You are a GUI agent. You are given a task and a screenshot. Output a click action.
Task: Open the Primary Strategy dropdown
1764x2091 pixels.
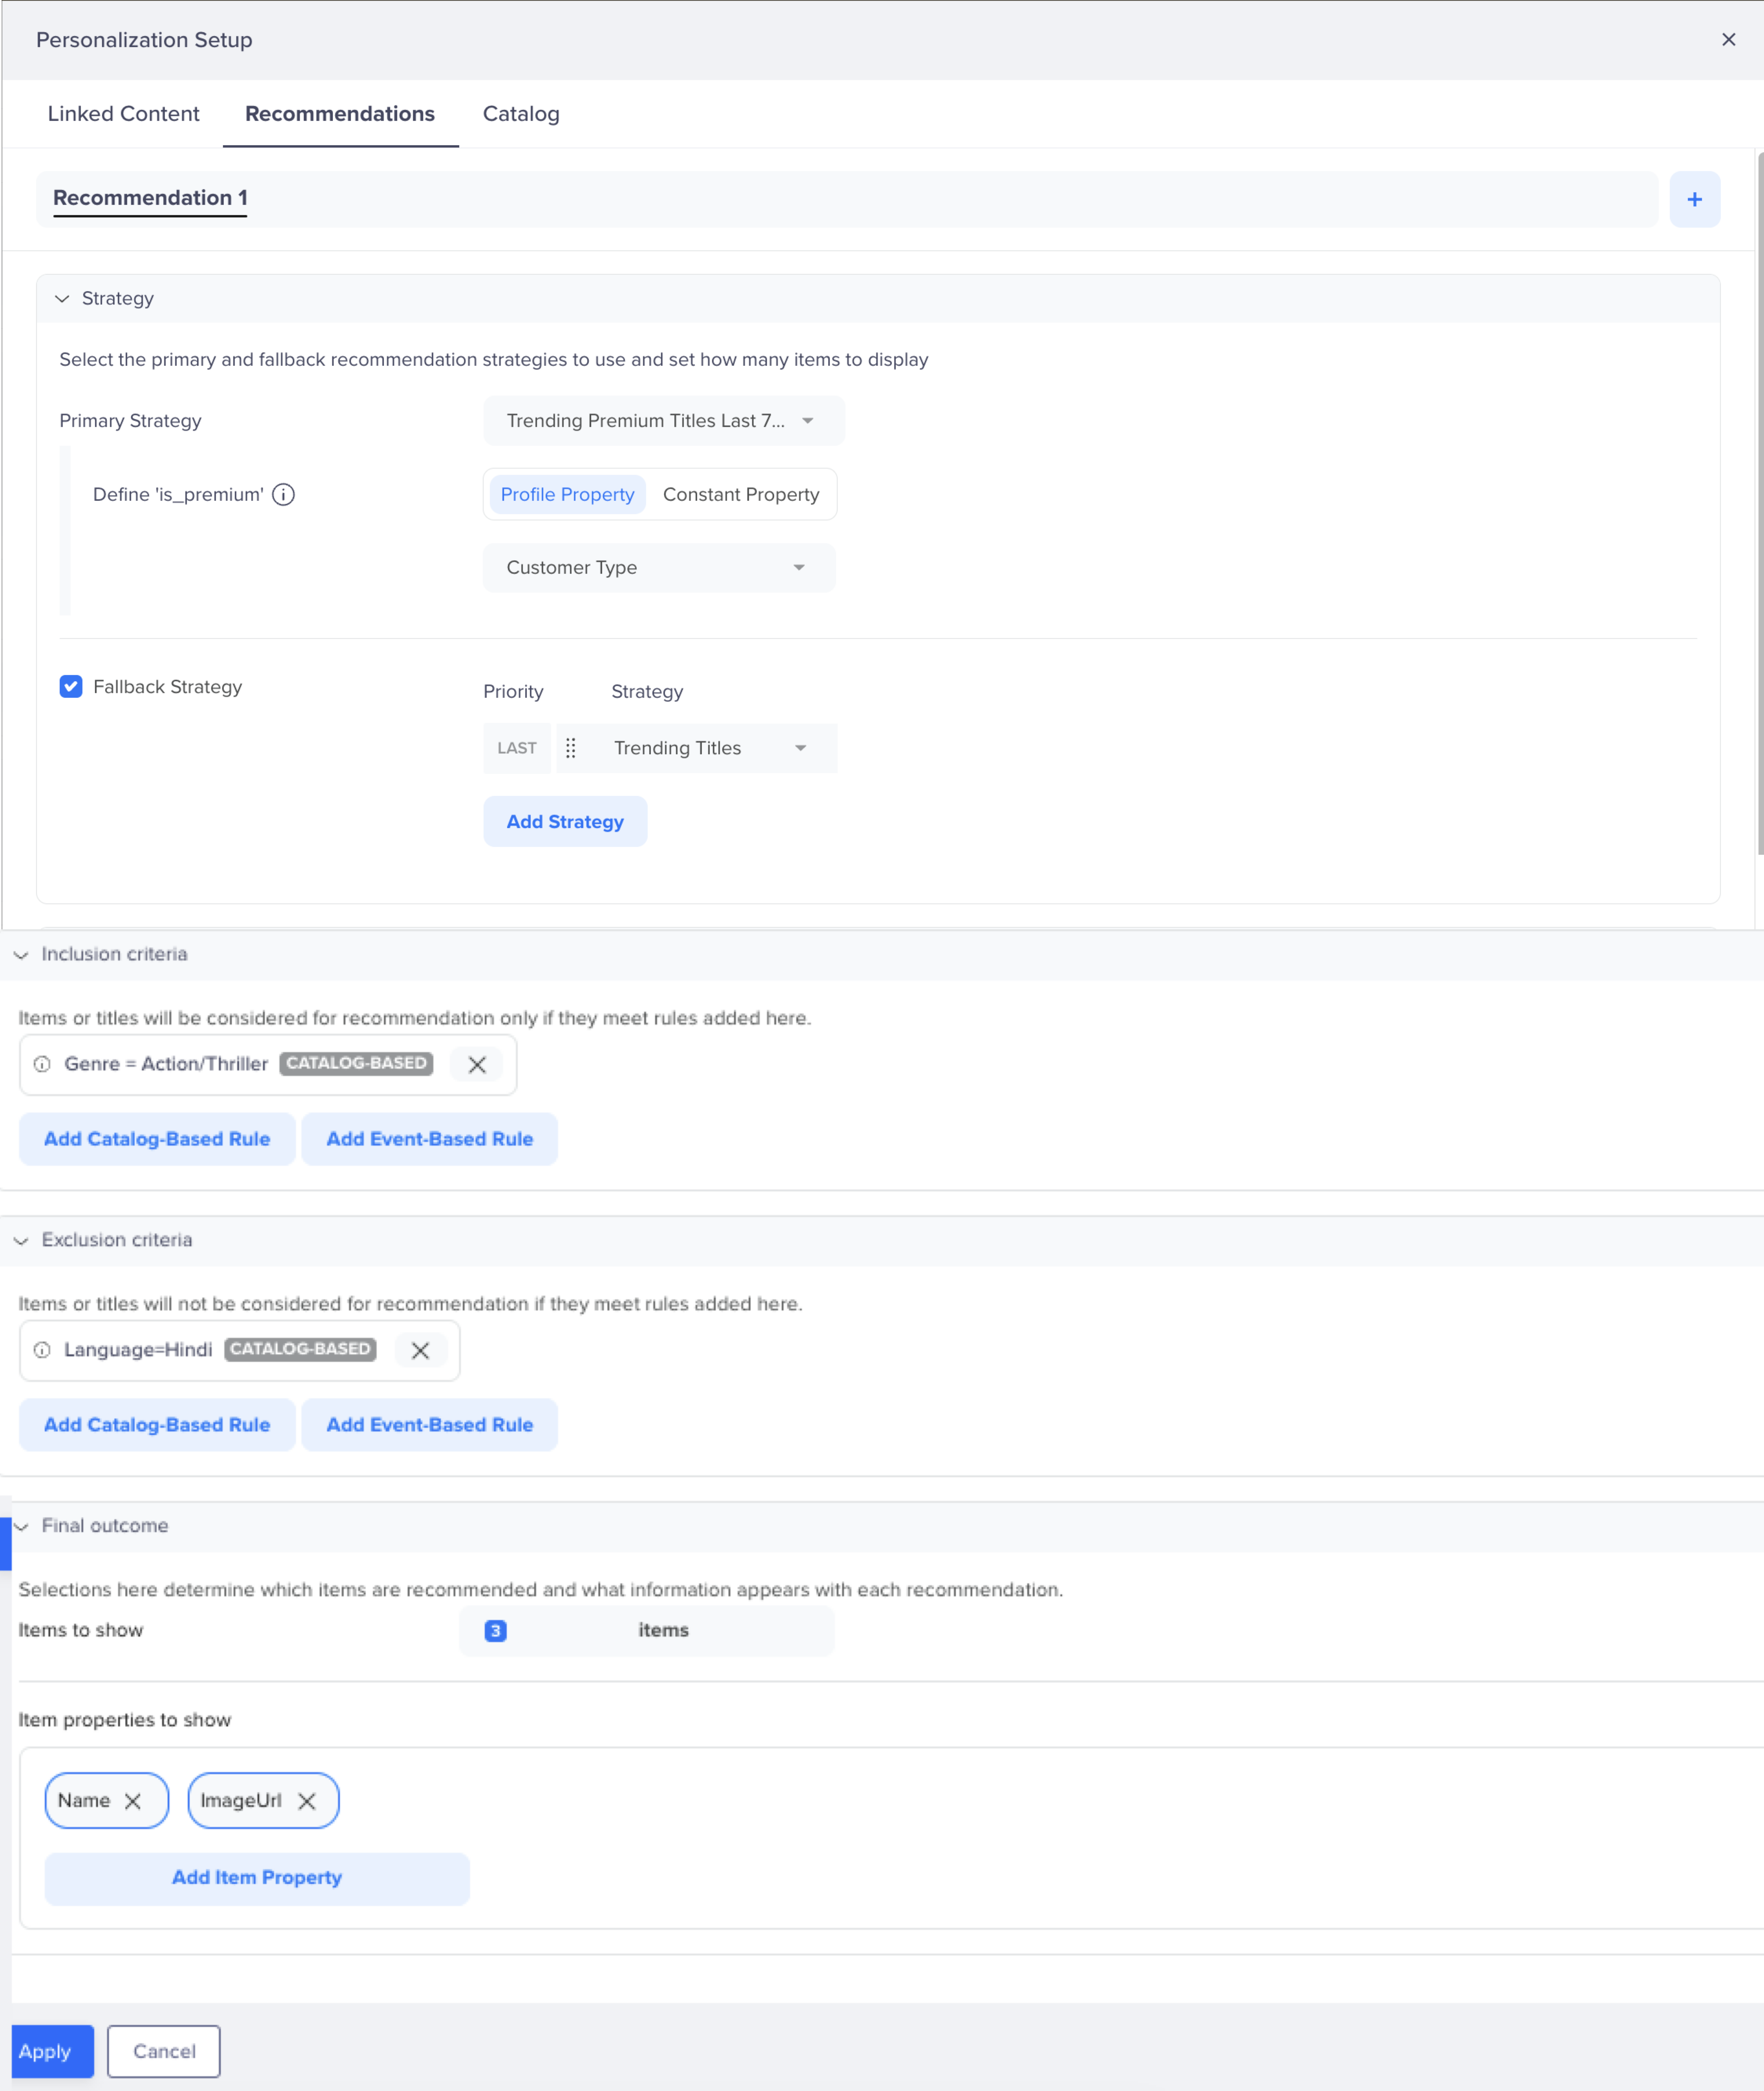coord(664,421)
